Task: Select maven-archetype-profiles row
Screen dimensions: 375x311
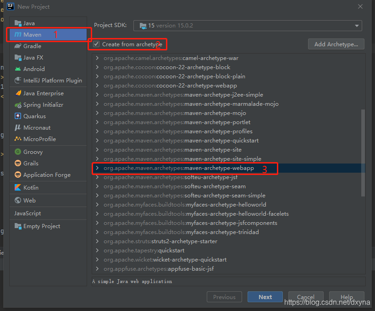Action: (x=228, y=131)
